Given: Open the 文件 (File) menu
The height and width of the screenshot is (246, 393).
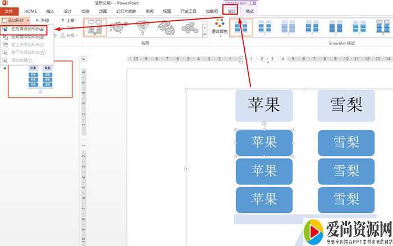Looking at the screenshot, I should [9, 11].
